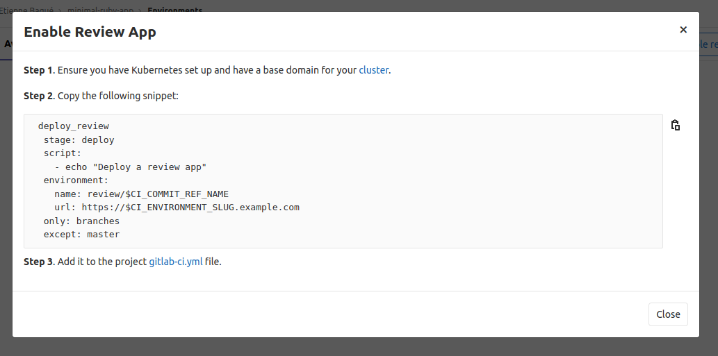The image size is (718, 356).
Task: Follow the gitlab-ci.yml link
Action: 176,262
